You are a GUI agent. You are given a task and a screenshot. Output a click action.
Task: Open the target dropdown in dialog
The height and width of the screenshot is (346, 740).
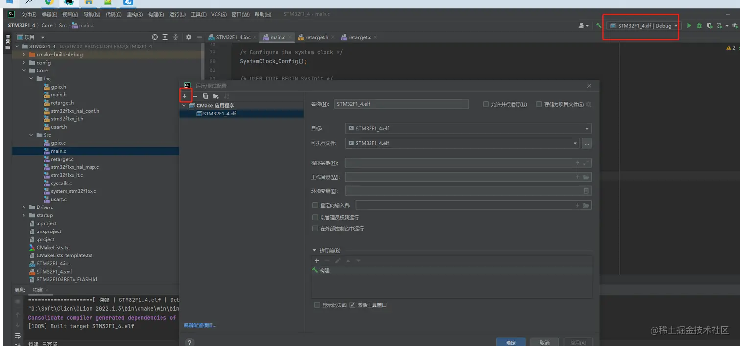click(x=468, y=128)
